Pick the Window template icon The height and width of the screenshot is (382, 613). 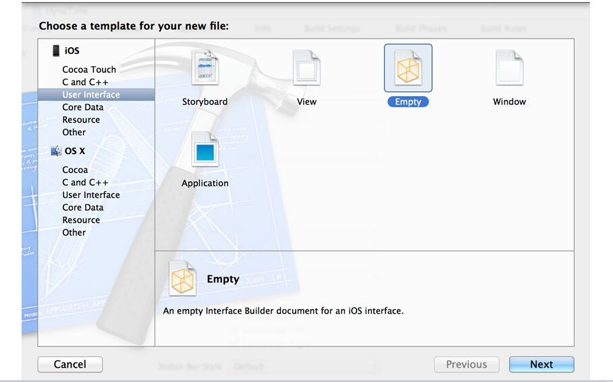click(510, 68)
